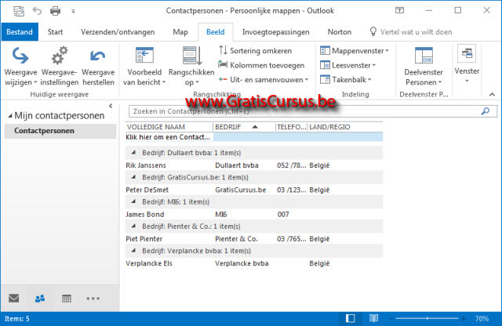502x326 pixels.
Task: Switch to the Start tab
Action: pyautogui.click(x=55, y=32)
